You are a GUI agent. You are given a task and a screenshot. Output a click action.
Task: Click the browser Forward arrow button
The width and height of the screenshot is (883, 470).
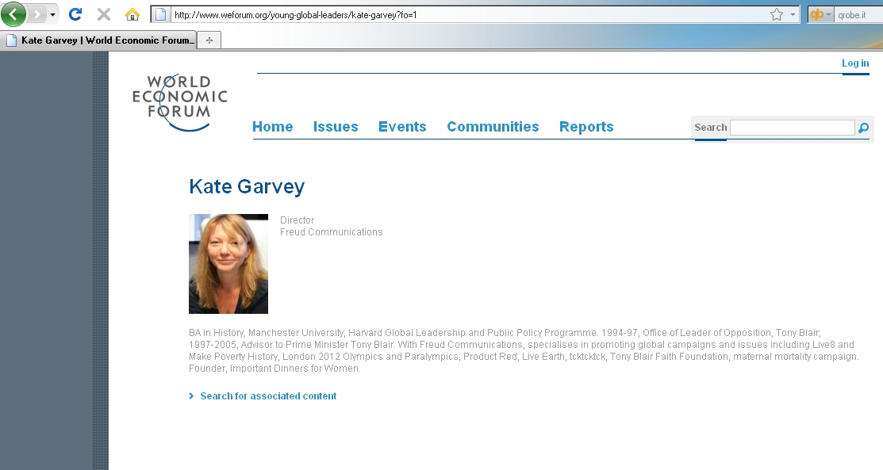coord(36,14)
